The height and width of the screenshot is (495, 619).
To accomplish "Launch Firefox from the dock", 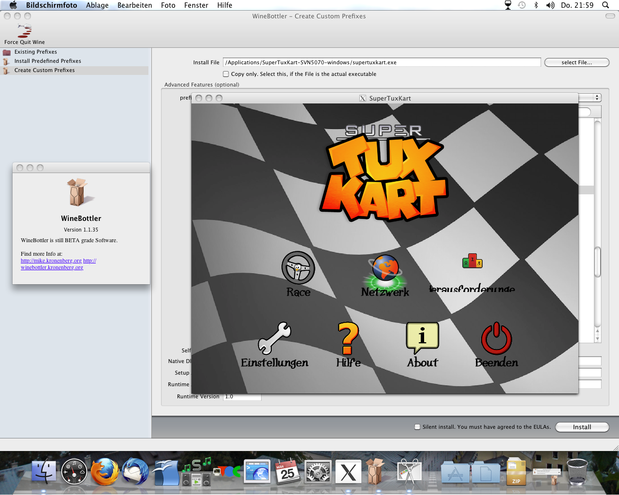I will pos(105,472).
